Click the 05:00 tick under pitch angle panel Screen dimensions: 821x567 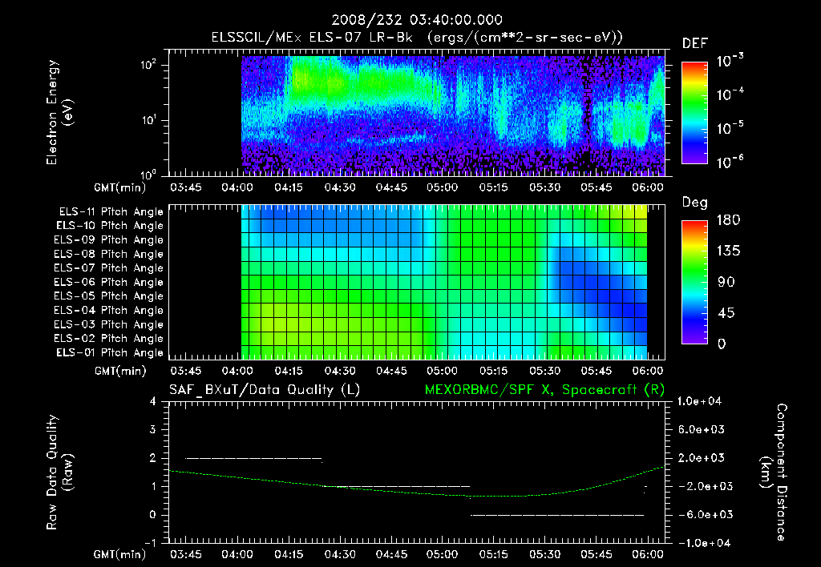pyautogui.click(x=442, y=371)
